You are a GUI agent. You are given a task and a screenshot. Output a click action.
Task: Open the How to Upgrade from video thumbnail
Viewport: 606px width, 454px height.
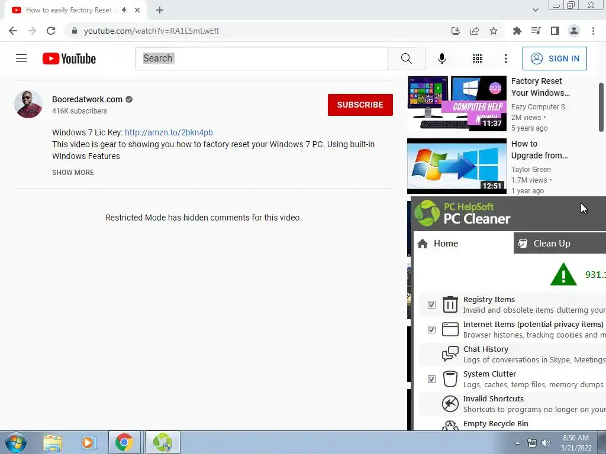(456, 166)
